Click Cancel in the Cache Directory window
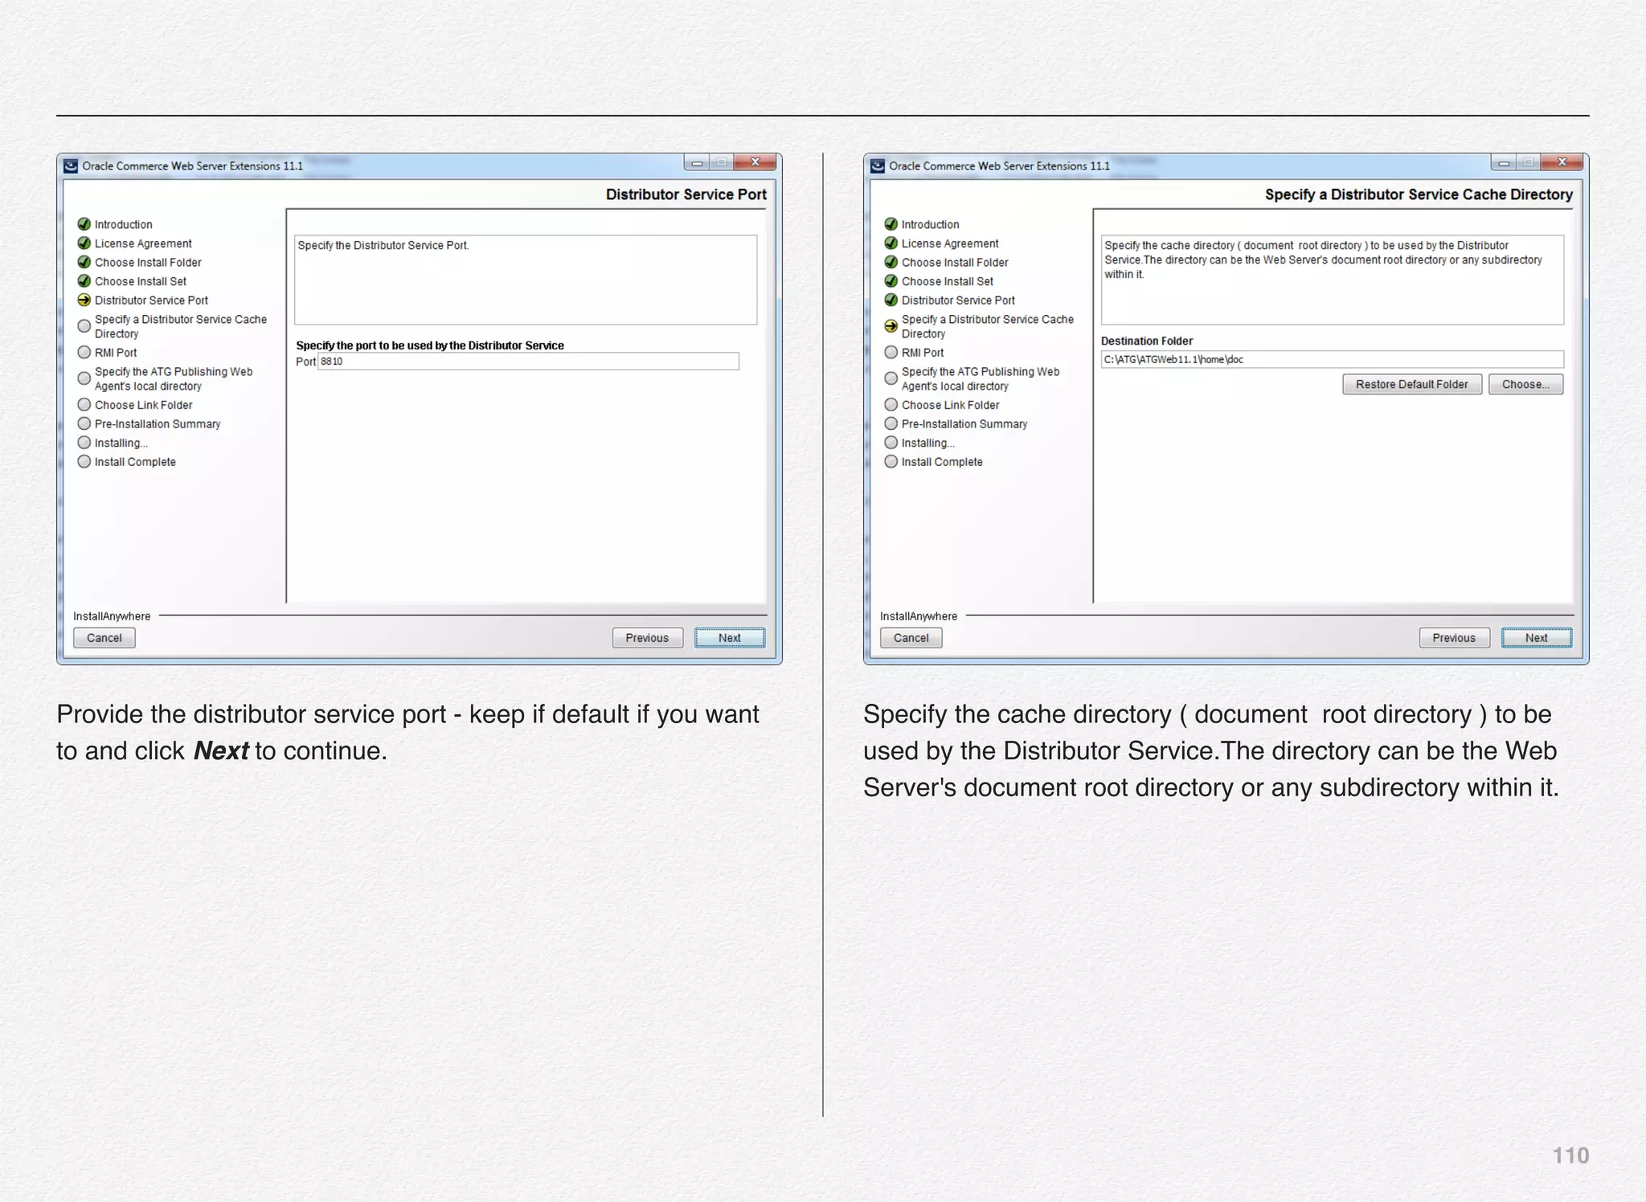This screenshot has width=1646, height=1202. coord(911,638)
